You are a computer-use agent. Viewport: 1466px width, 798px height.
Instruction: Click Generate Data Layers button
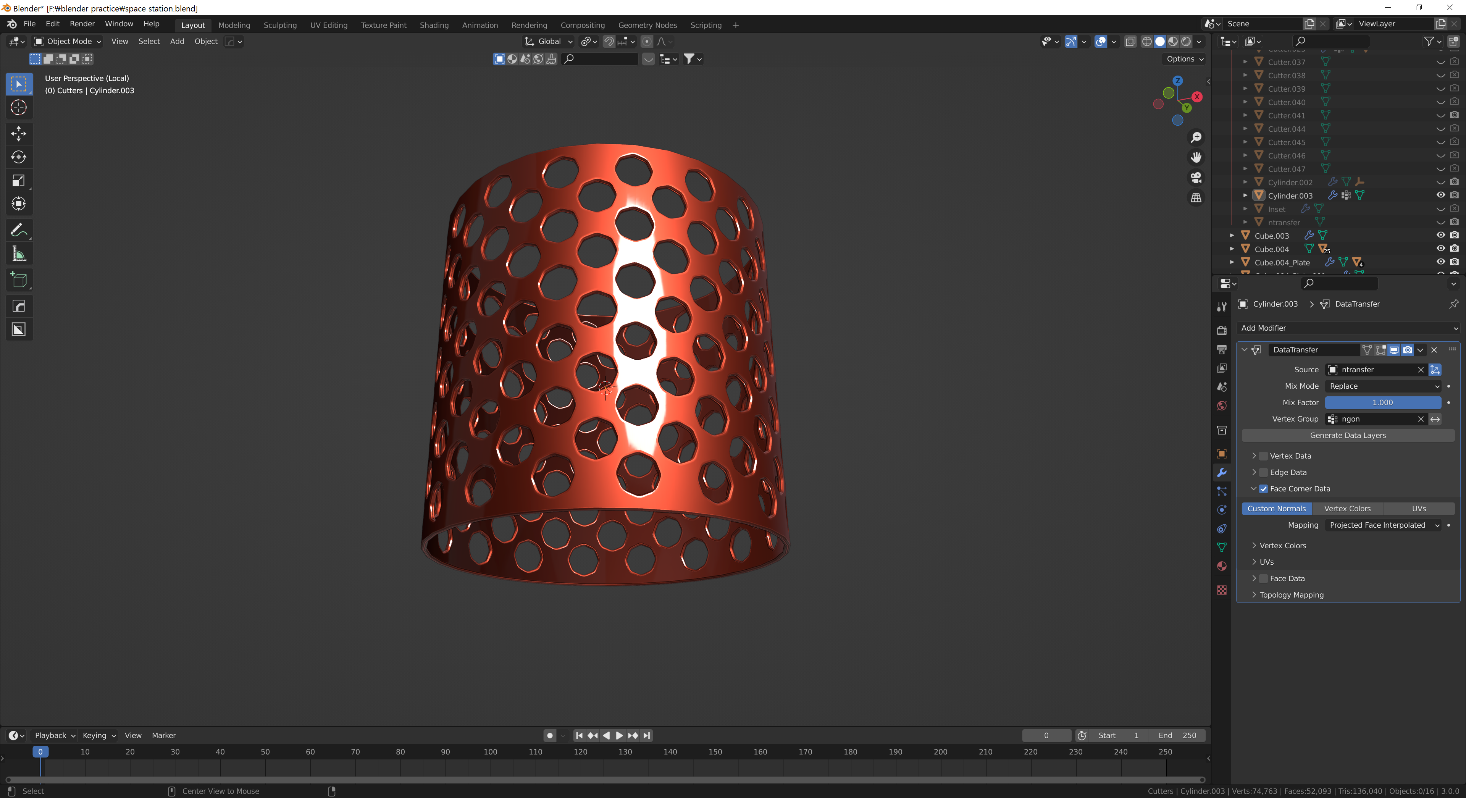click(x=1347, y=435)
